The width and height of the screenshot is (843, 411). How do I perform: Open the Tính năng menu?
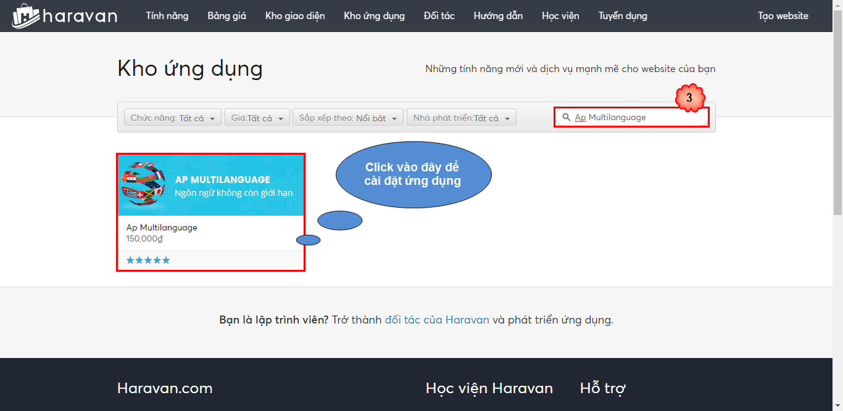167,16
